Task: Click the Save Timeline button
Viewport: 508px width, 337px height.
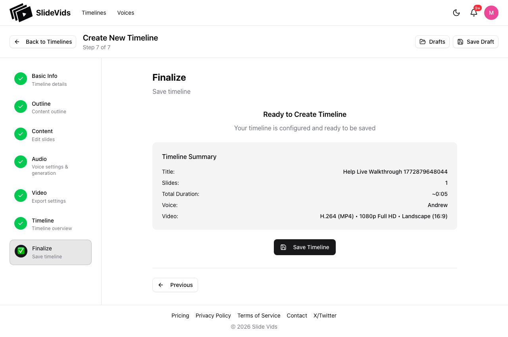Action: [x=305, y=247]
